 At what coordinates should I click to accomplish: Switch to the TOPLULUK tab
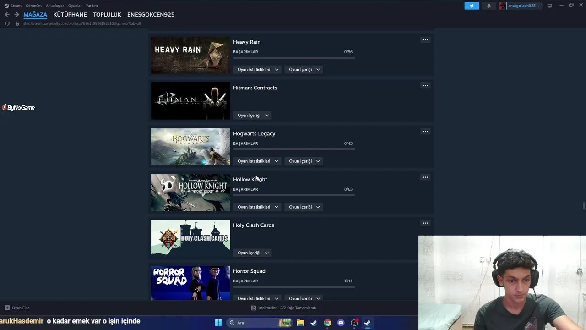click(x=107, y=14)
